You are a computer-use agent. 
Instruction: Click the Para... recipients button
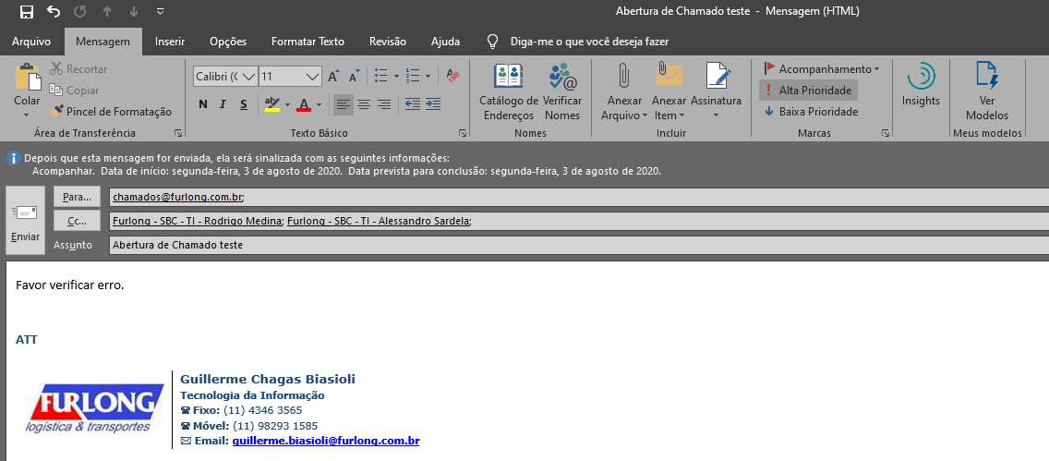pos(77,197)
